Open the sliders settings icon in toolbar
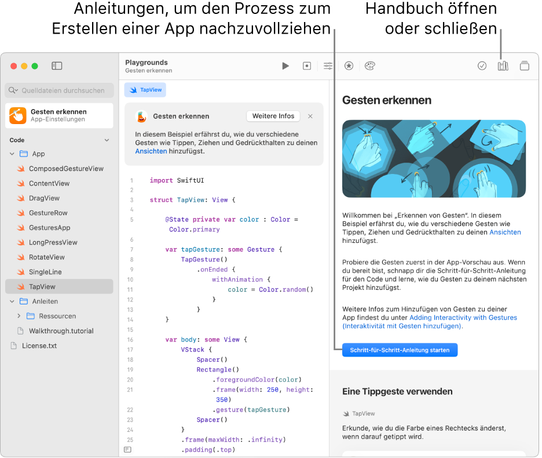Screen dimensions: 542x458 (328, 66)
